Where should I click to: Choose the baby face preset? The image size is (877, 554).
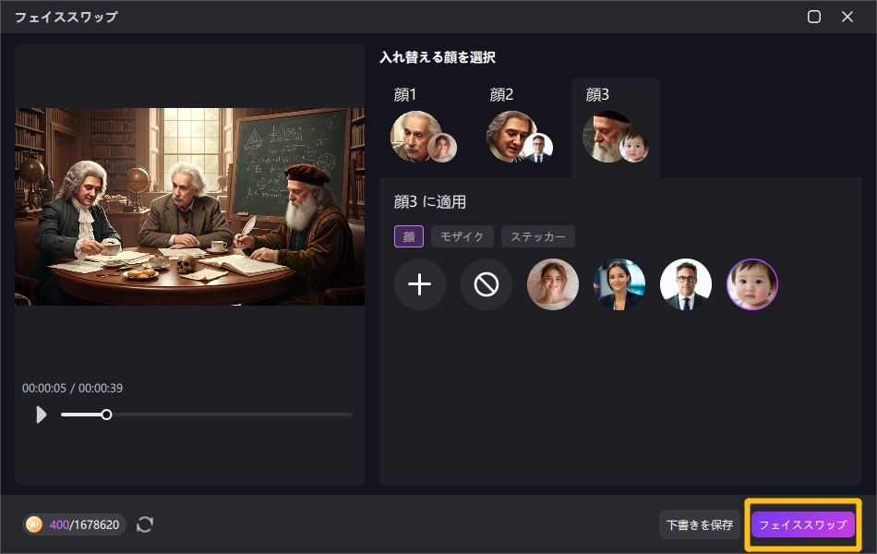click(752, 284)
